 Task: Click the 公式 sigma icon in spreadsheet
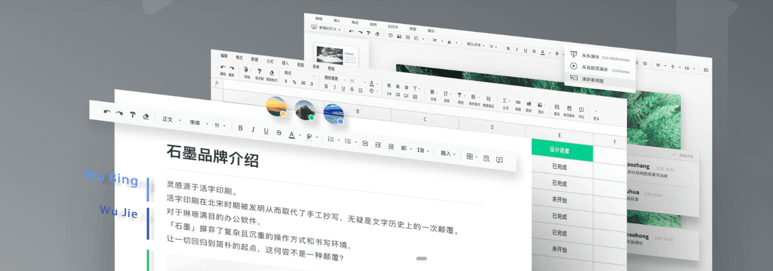click(x=506, y=104)
